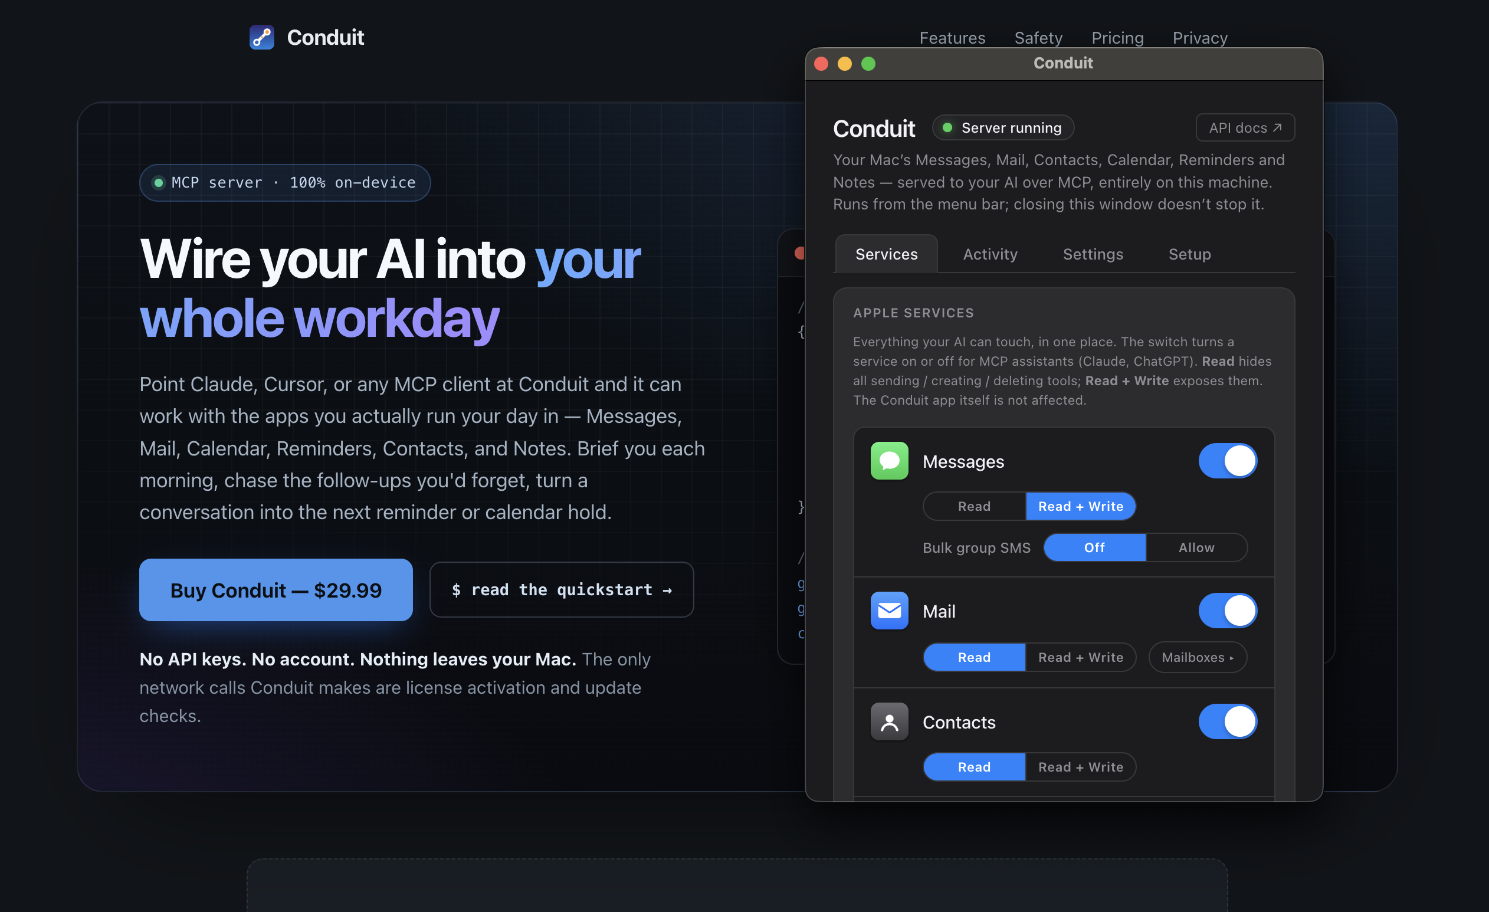Turn off the Messages service switch
Screen dimensions: 1489x912
(1227, 461)
